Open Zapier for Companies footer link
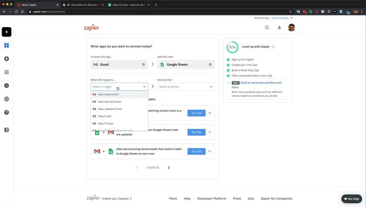 [x=277, y=199]
